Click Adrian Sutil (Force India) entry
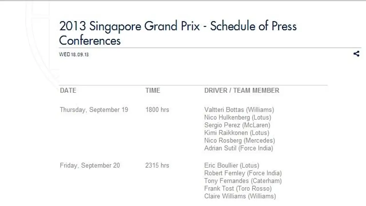Image resolution: width=366 pixels, height=206 pixels. [239, 148]
